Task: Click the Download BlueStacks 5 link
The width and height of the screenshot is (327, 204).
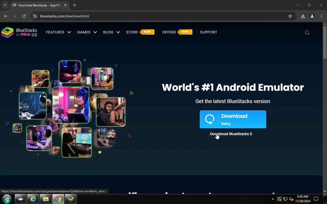Action: click(231, 134)
